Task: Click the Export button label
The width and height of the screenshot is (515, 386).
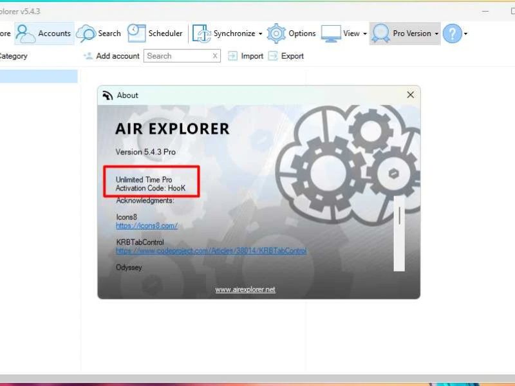Action: pos(292,56)
